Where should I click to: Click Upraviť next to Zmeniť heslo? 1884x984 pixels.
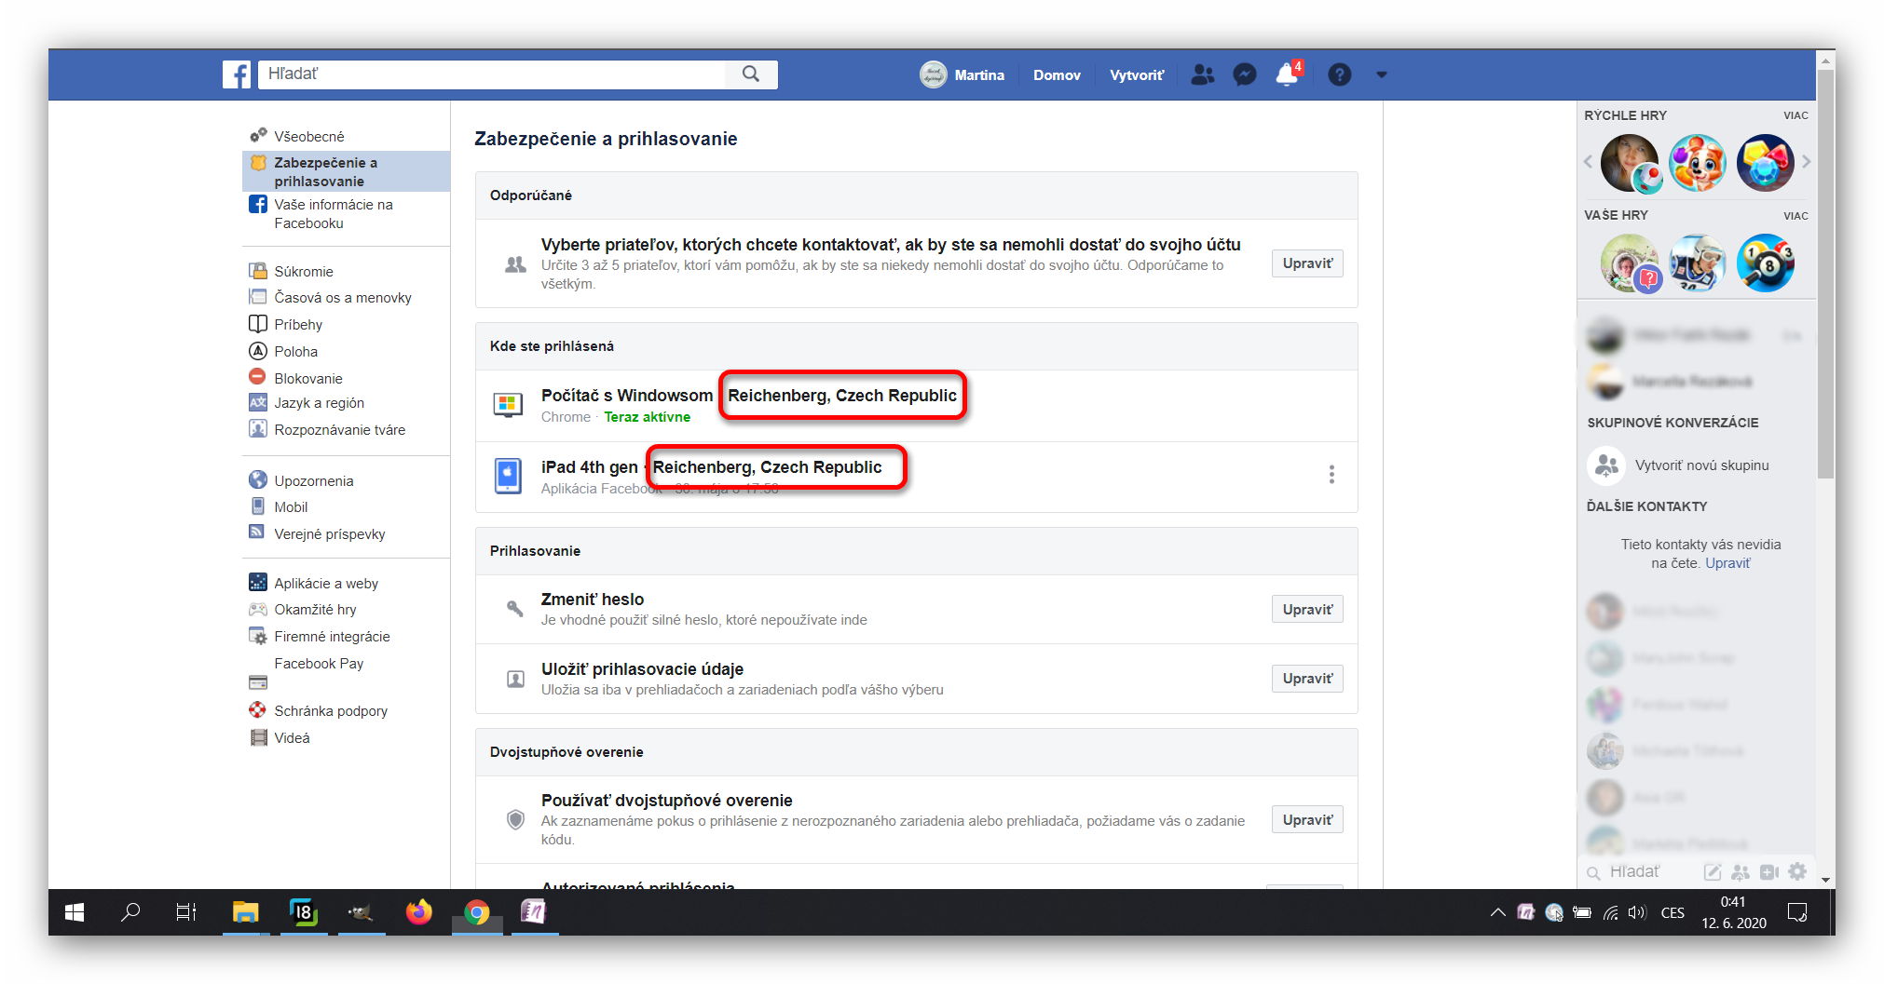[x=1306, y=610]
